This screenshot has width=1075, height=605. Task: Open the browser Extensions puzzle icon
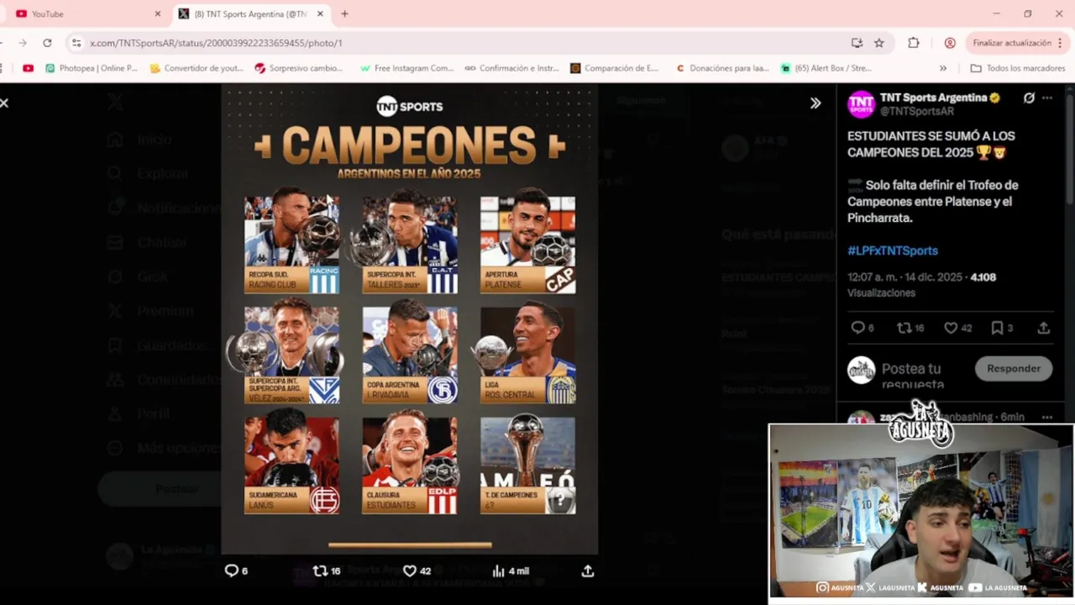tap(914, 43)
